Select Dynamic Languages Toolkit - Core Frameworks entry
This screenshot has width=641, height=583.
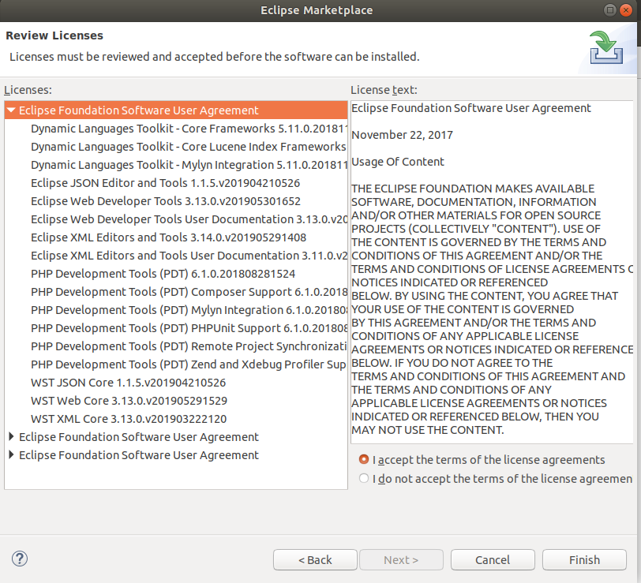click(189, 129)
